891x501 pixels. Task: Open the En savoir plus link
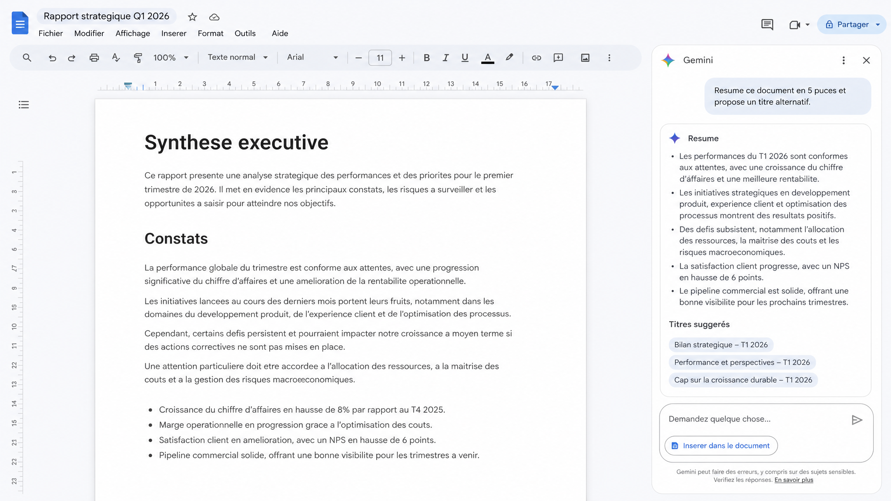click(x=794, y=480)
